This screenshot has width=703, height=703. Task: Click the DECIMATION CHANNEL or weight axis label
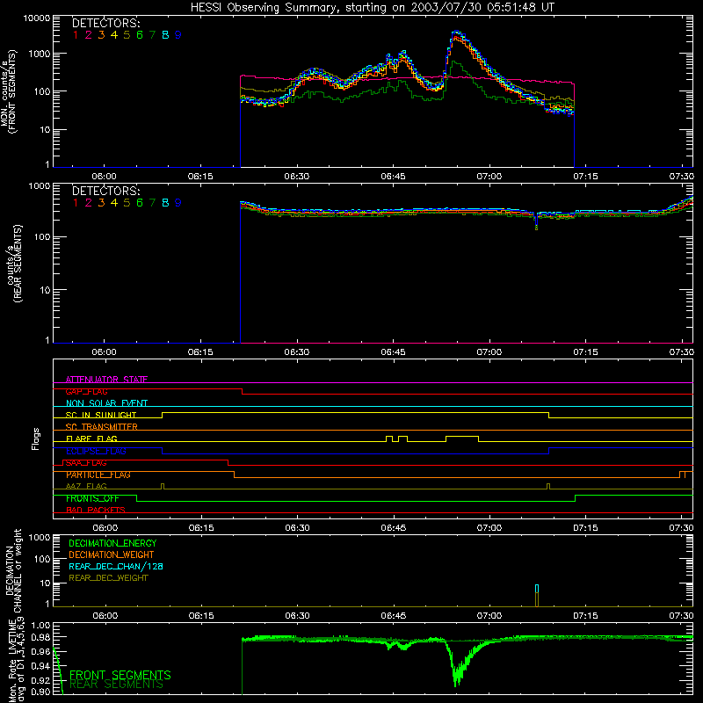pyautogui.click(x=13, y=570)
